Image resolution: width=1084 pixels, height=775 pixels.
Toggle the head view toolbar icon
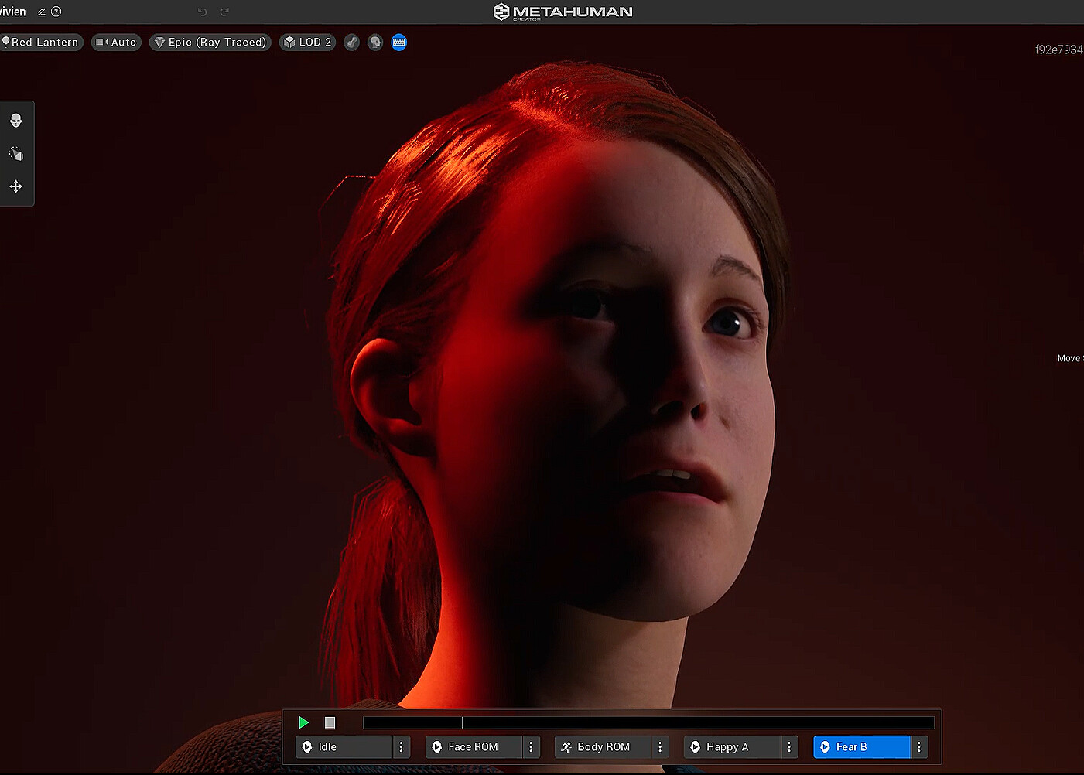coord(375,43)
